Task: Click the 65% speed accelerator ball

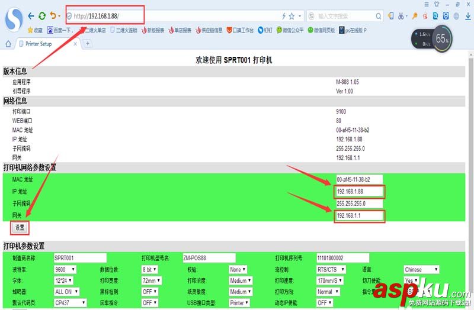Action: coord(441,38)
